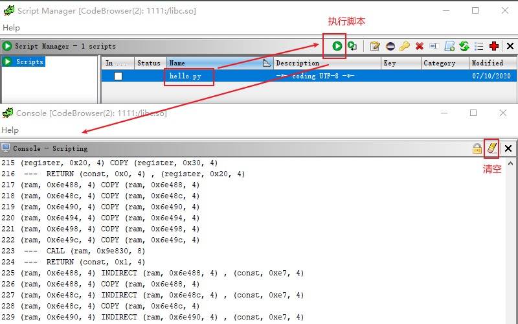Minimize the Console window

click(444, 113)
